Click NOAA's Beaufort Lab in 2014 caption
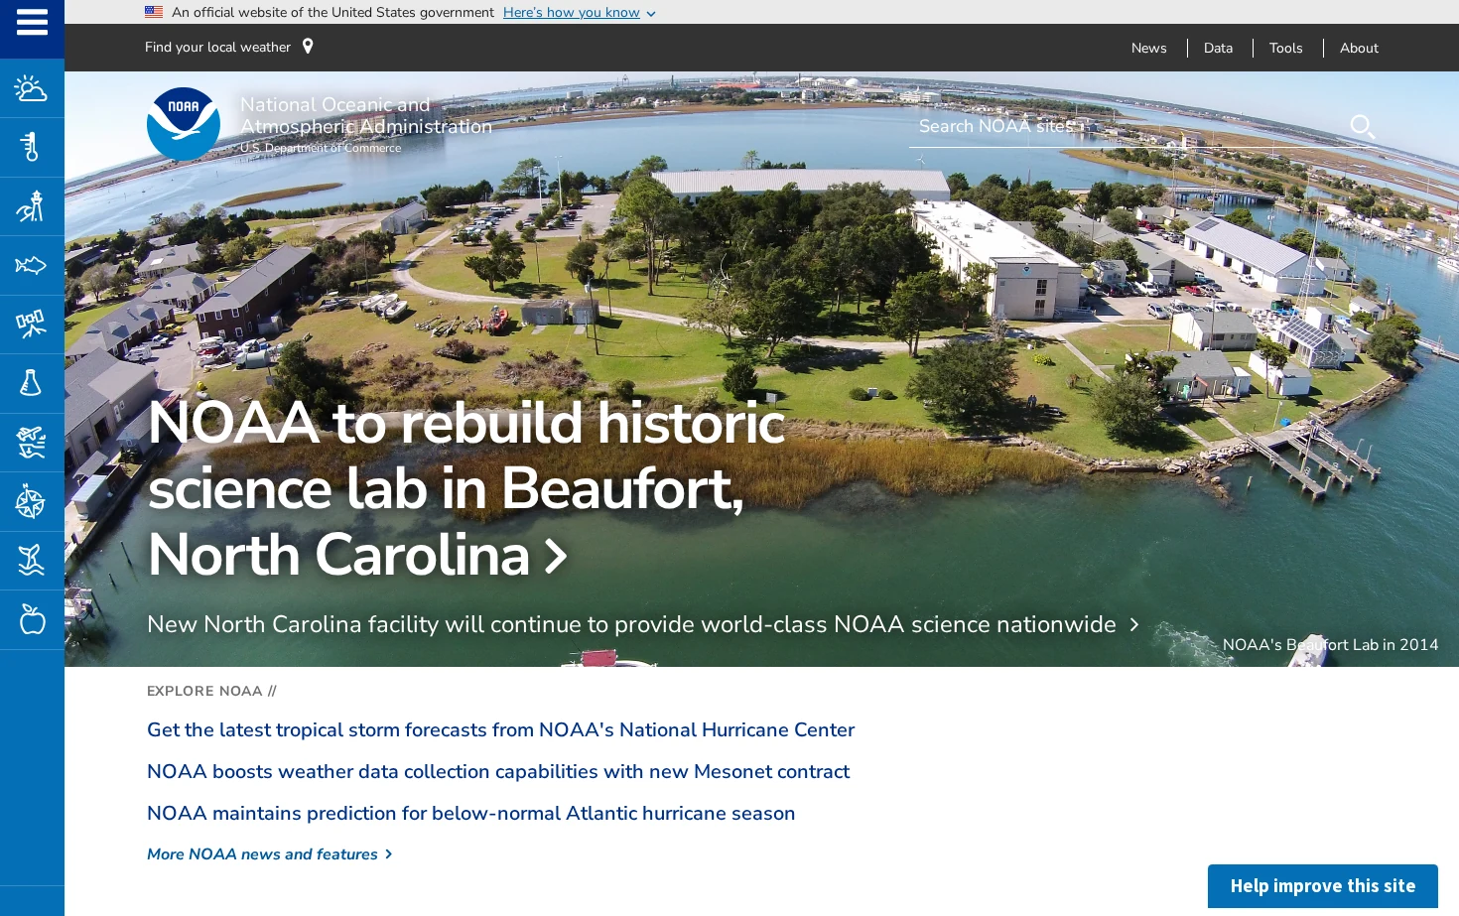The height and width of the screenshot is (916, 1459). click(x=1330, y=645)
